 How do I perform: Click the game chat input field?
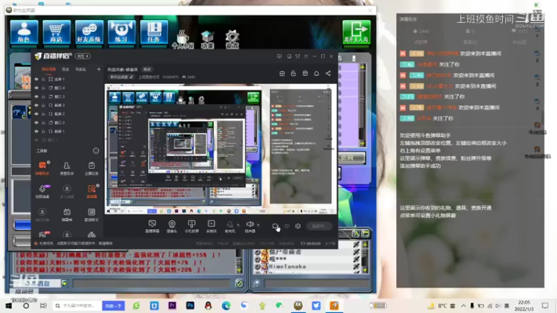152,283
